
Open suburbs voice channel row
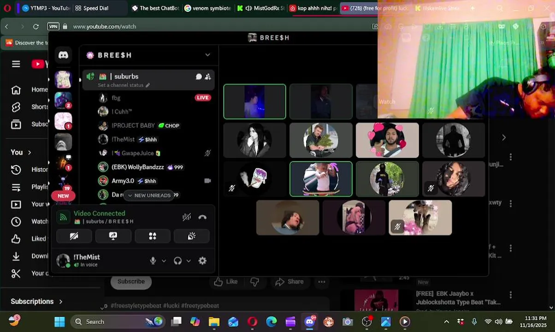pos(148,80)
